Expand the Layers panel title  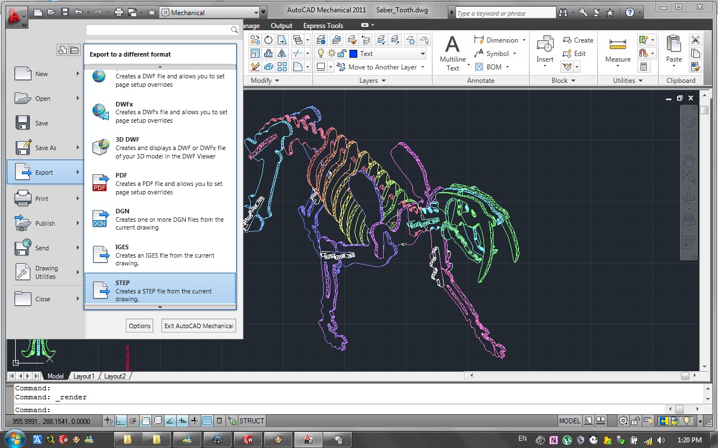[372, 81]
